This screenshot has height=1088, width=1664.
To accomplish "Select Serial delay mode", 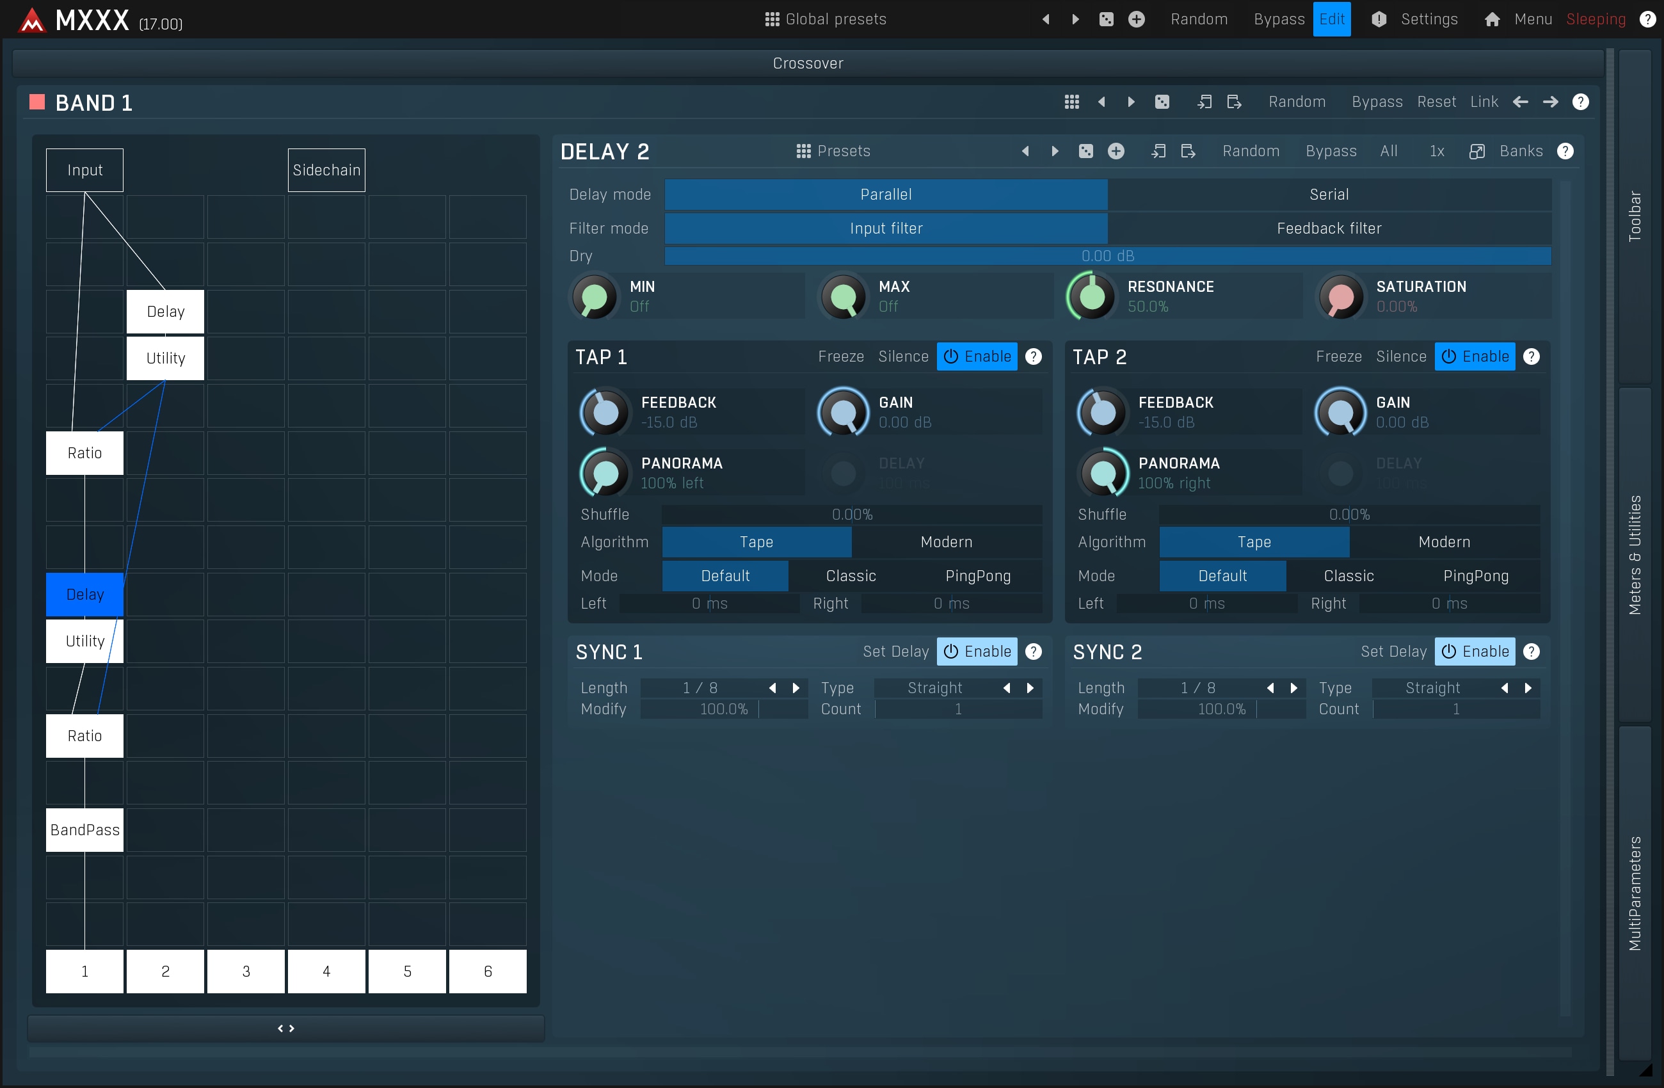I will 1329,195.
